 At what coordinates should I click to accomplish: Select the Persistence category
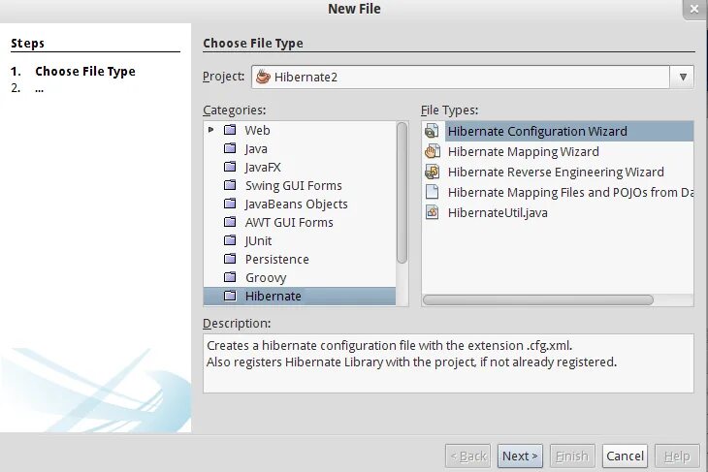coord(276,260)
